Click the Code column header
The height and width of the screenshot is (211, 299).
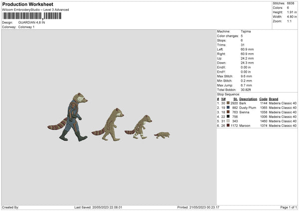tap(263, 99)
